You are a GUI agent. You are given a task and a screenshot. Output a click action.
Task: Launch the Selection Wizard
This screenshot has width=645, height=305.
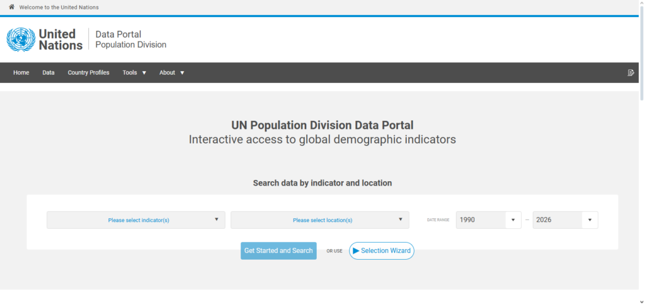[x=382, y=251]
